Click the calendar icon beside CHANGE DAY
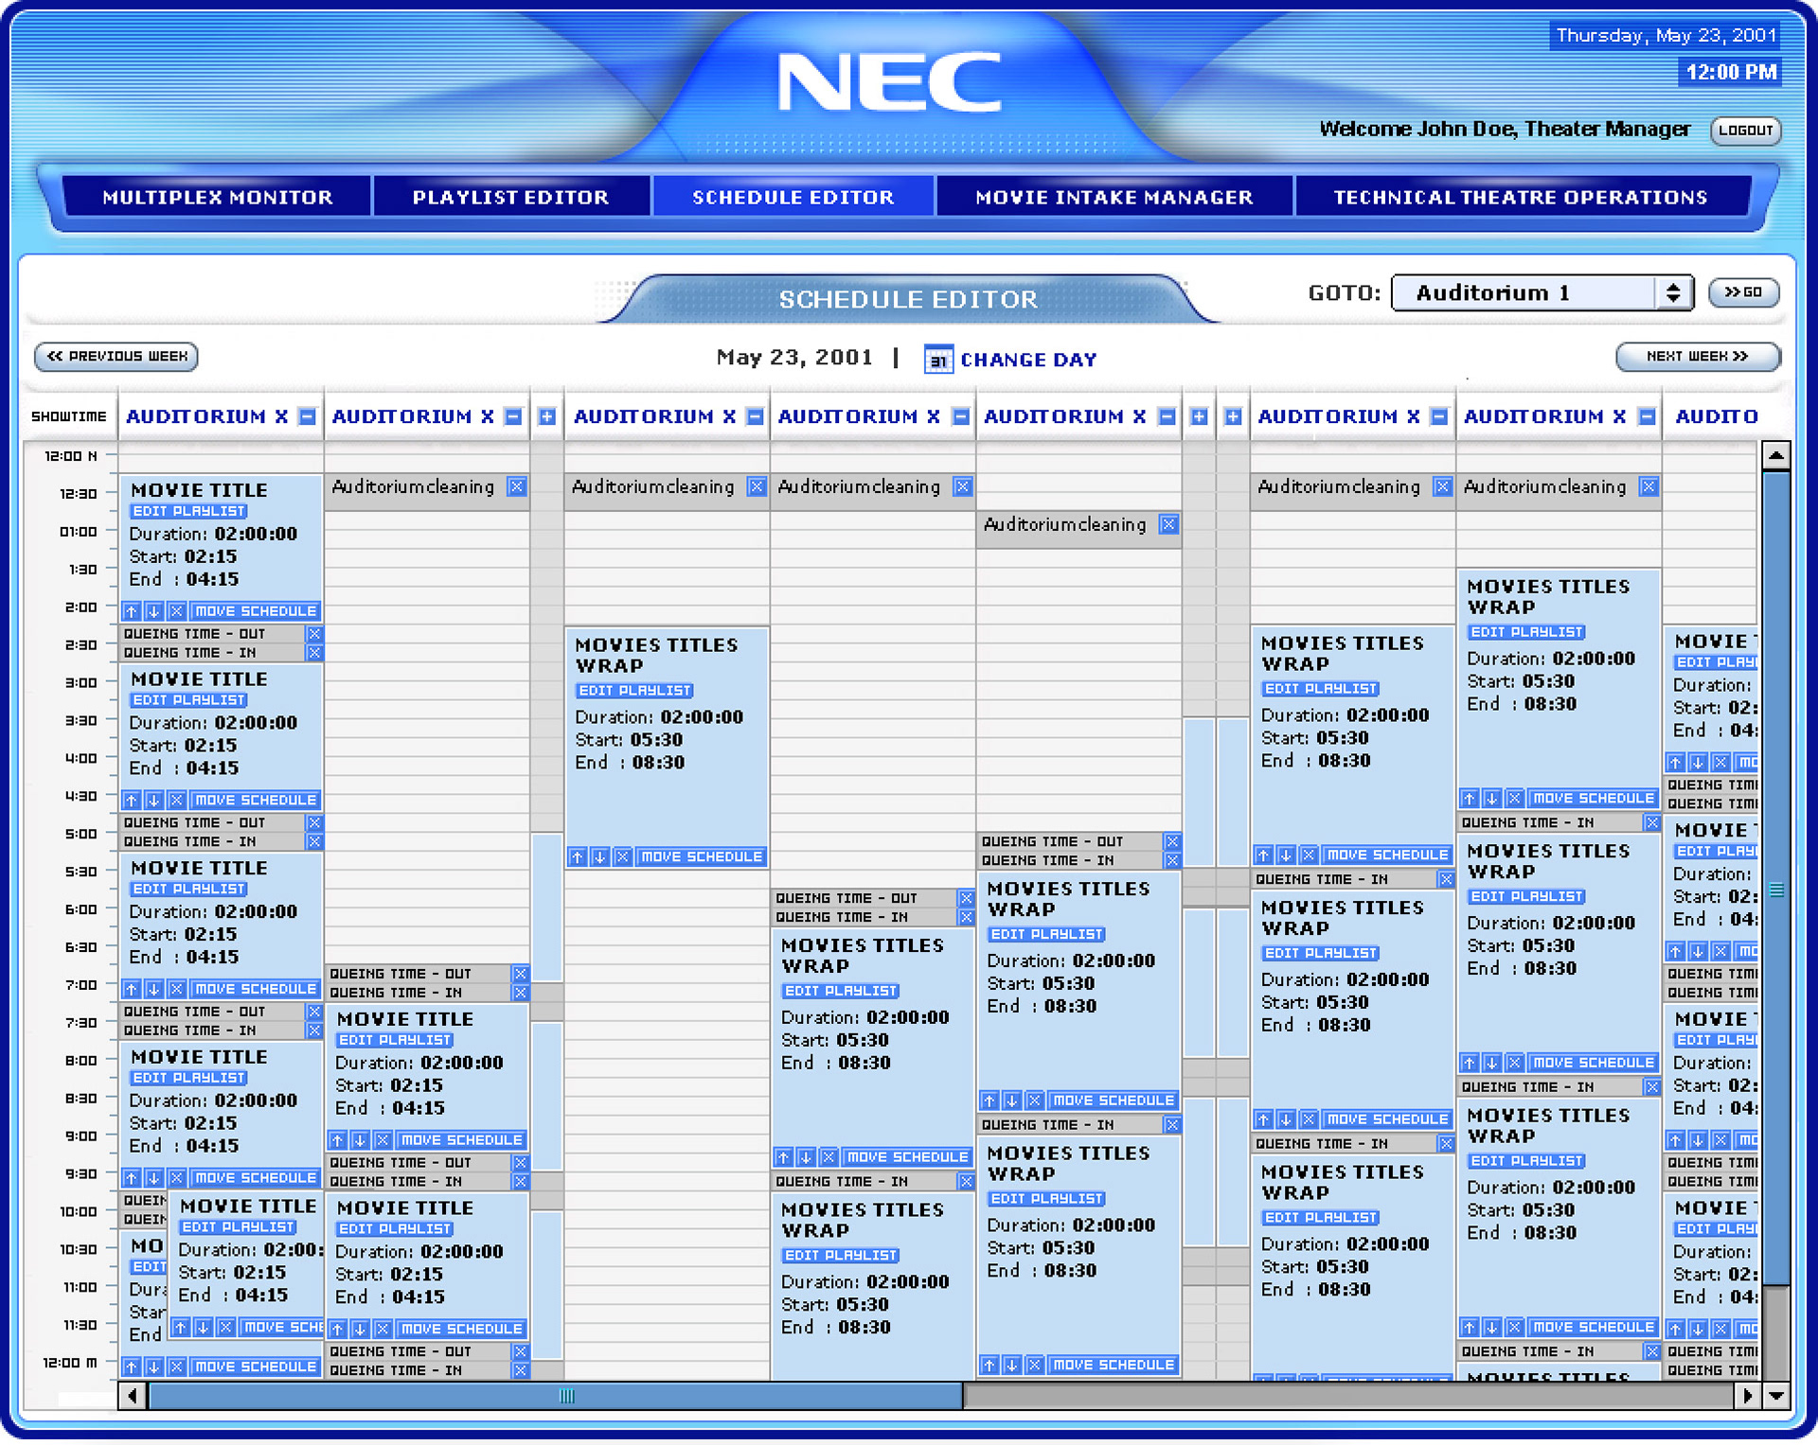1818x1445 pixels. pyautogui.click(x=937, y=360)
